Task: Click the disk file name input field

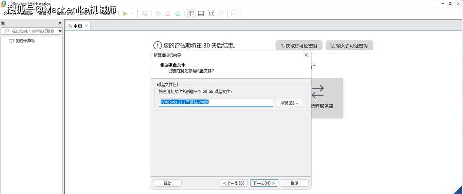Action: click(216, 102)
